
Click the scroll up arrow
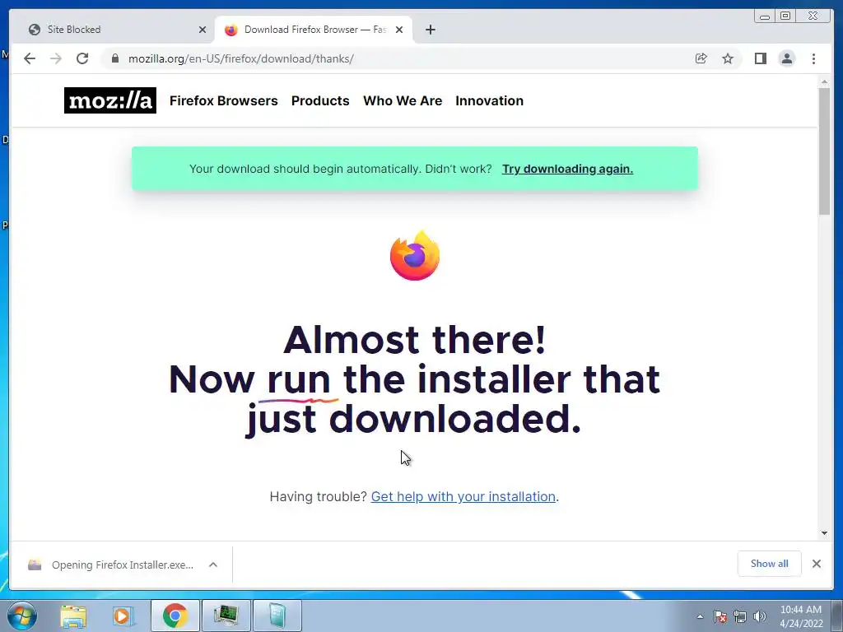tap(824, 81)
